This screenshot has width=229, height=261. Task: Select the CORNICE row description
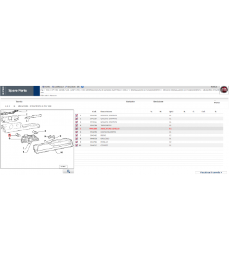(104, 145)
